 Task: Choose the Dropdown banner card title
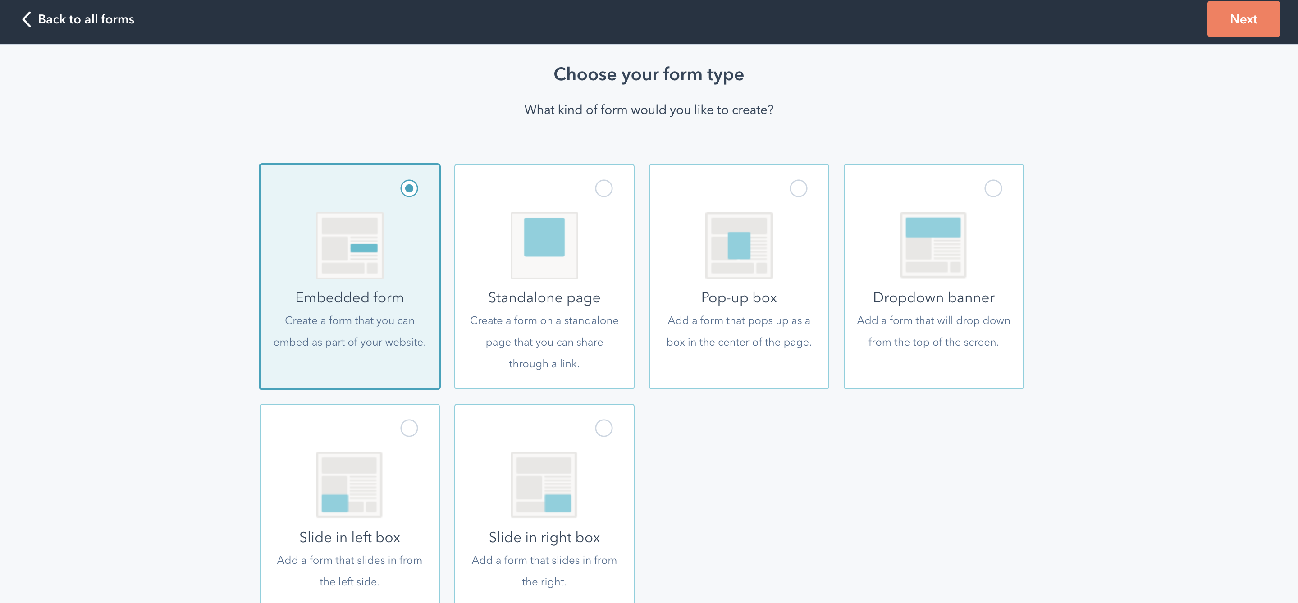click(x=934, y=298)
